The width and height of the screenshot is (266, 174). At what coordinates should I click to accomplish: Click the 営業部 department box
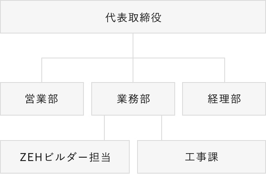42,99
